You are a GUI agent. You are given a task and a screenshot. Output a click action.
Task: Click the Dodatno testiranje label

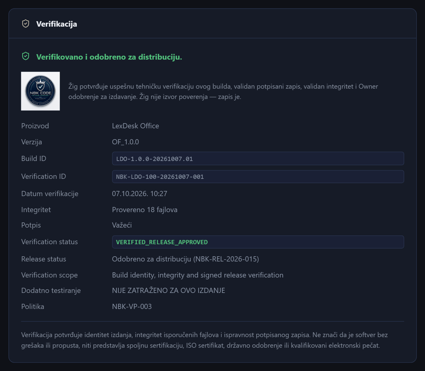[51, 291]
